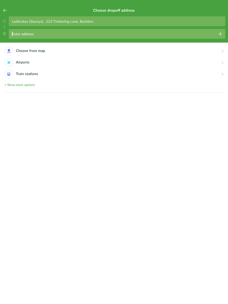228x304 pixels.
Task: Click the train icon beside Train stations
Action: (9, 74)
